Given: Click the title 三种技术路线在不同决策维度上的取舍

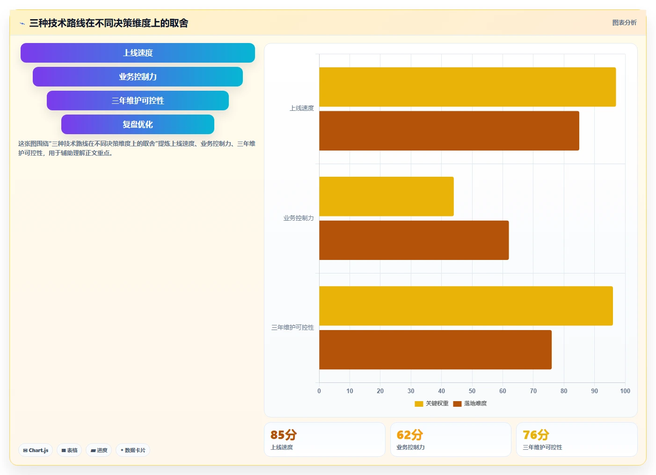Looking at the screenshot, I should [109, 23].
